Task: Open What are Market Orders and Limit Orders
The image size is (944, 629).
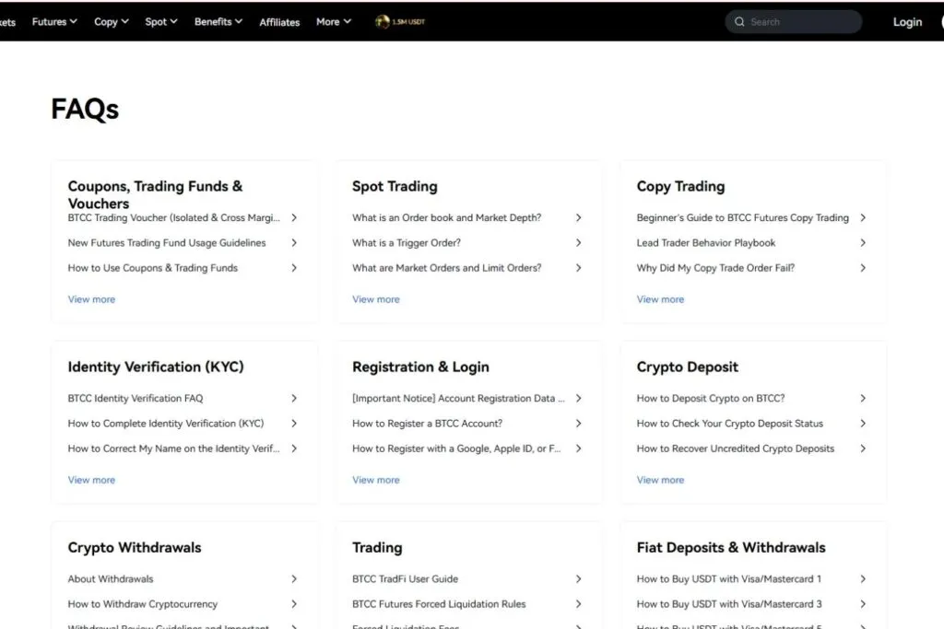Action: pos(447,268)
